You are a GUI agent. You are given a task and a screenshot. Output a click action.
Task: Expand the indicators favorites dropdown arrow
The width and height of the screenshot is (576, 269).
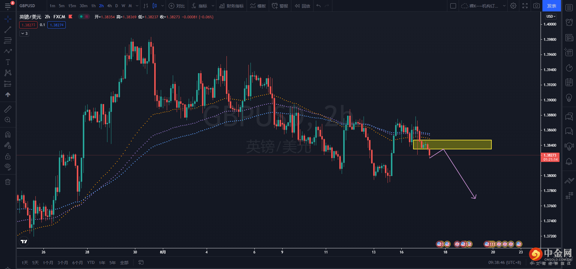pos(213,6)
